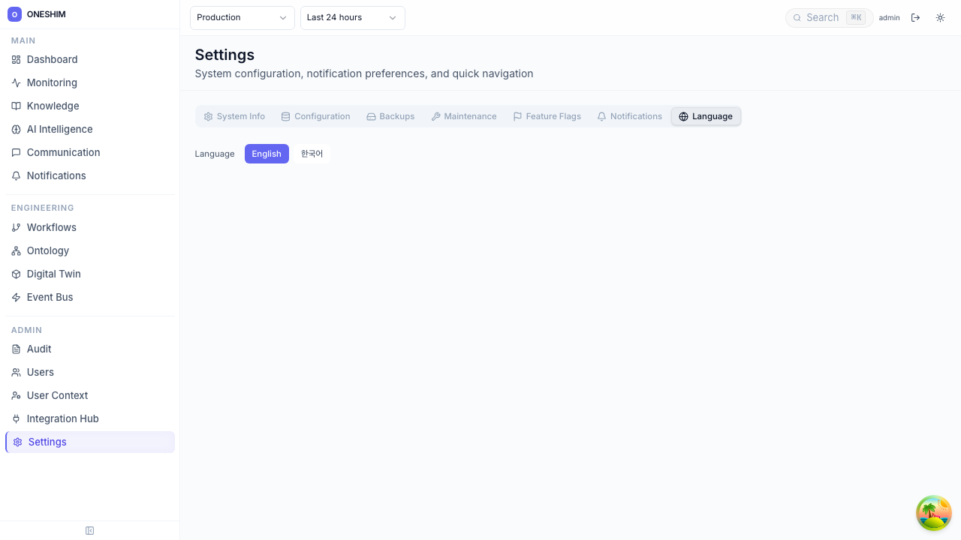Click the logout icon next to admin

[915, 17]
